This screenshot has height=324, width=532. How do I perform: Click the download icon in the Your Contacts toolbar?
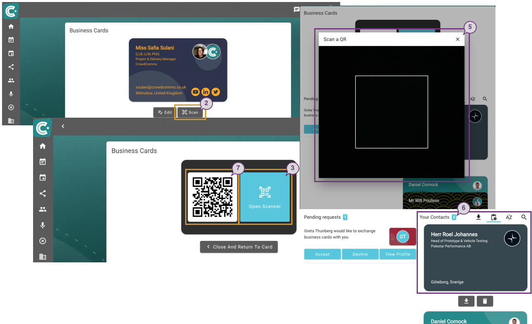478,217
